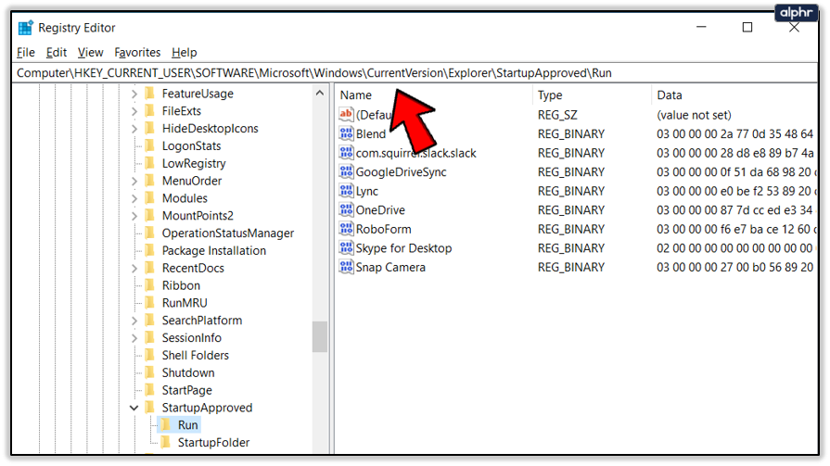Click the Snap Camera binary value icon
The height and width of the screenshot is (466, 830).
(346, 267)
